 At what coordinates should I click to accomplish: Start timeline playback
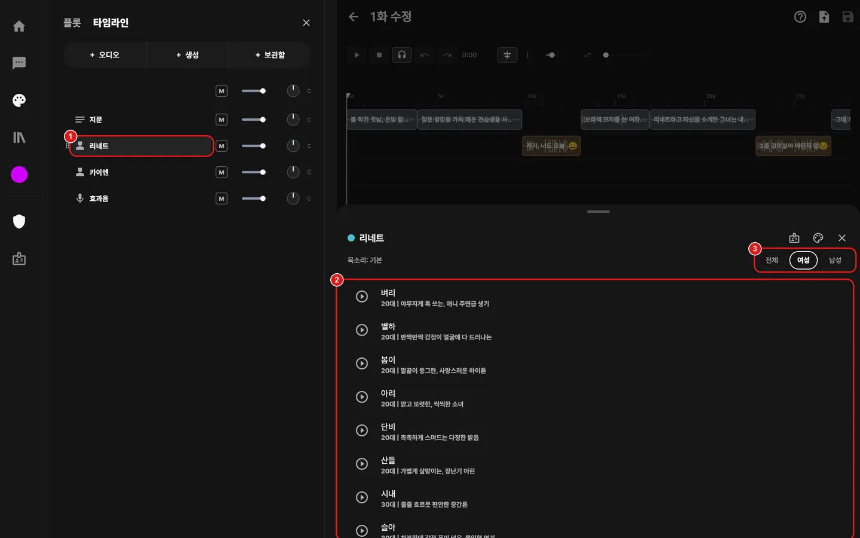(357, 55)
